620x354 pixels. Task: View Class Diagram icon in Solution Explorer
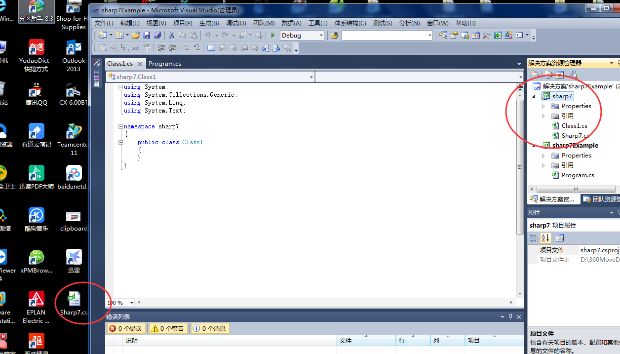tap(574, 74)
